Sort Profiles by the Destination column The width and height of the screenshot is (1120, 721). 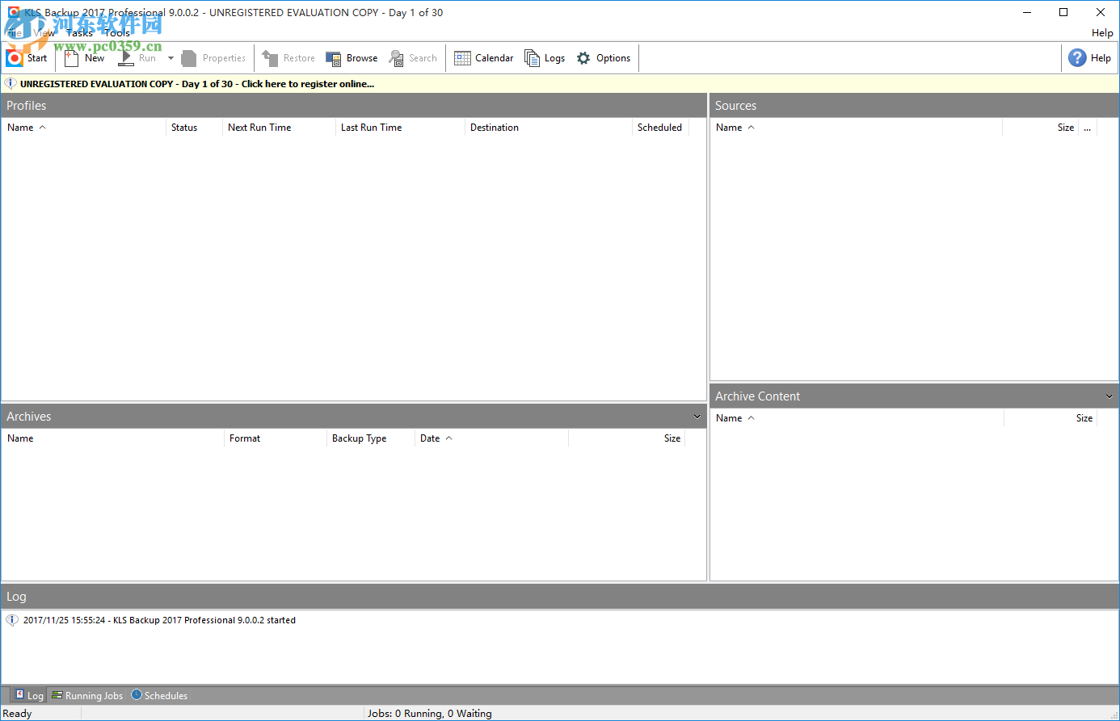point(549,128)
